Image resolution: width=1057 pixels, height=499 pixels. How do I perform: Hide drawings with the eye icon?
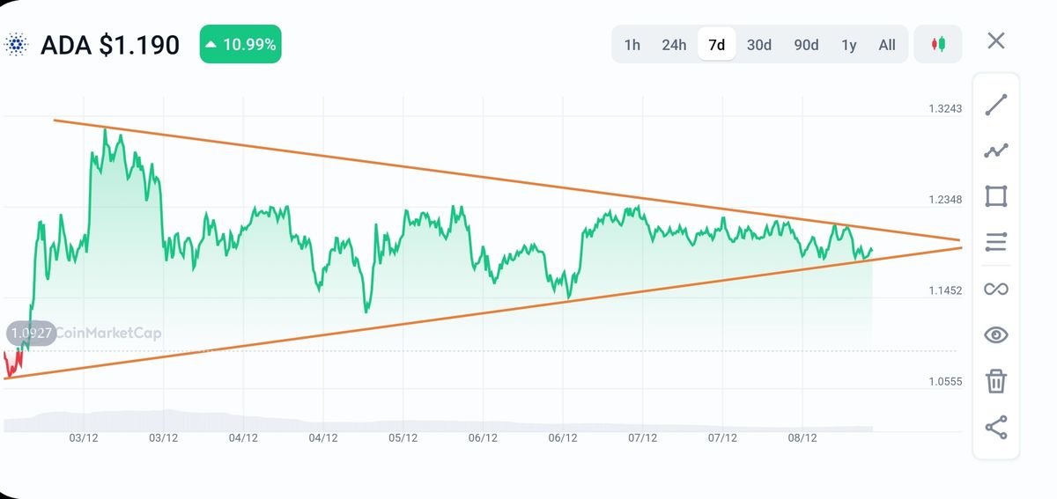pos(996,334)
